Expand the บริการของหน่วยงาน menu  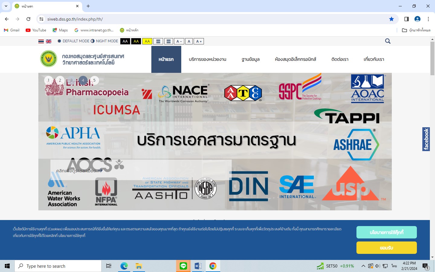coord(208,60)
